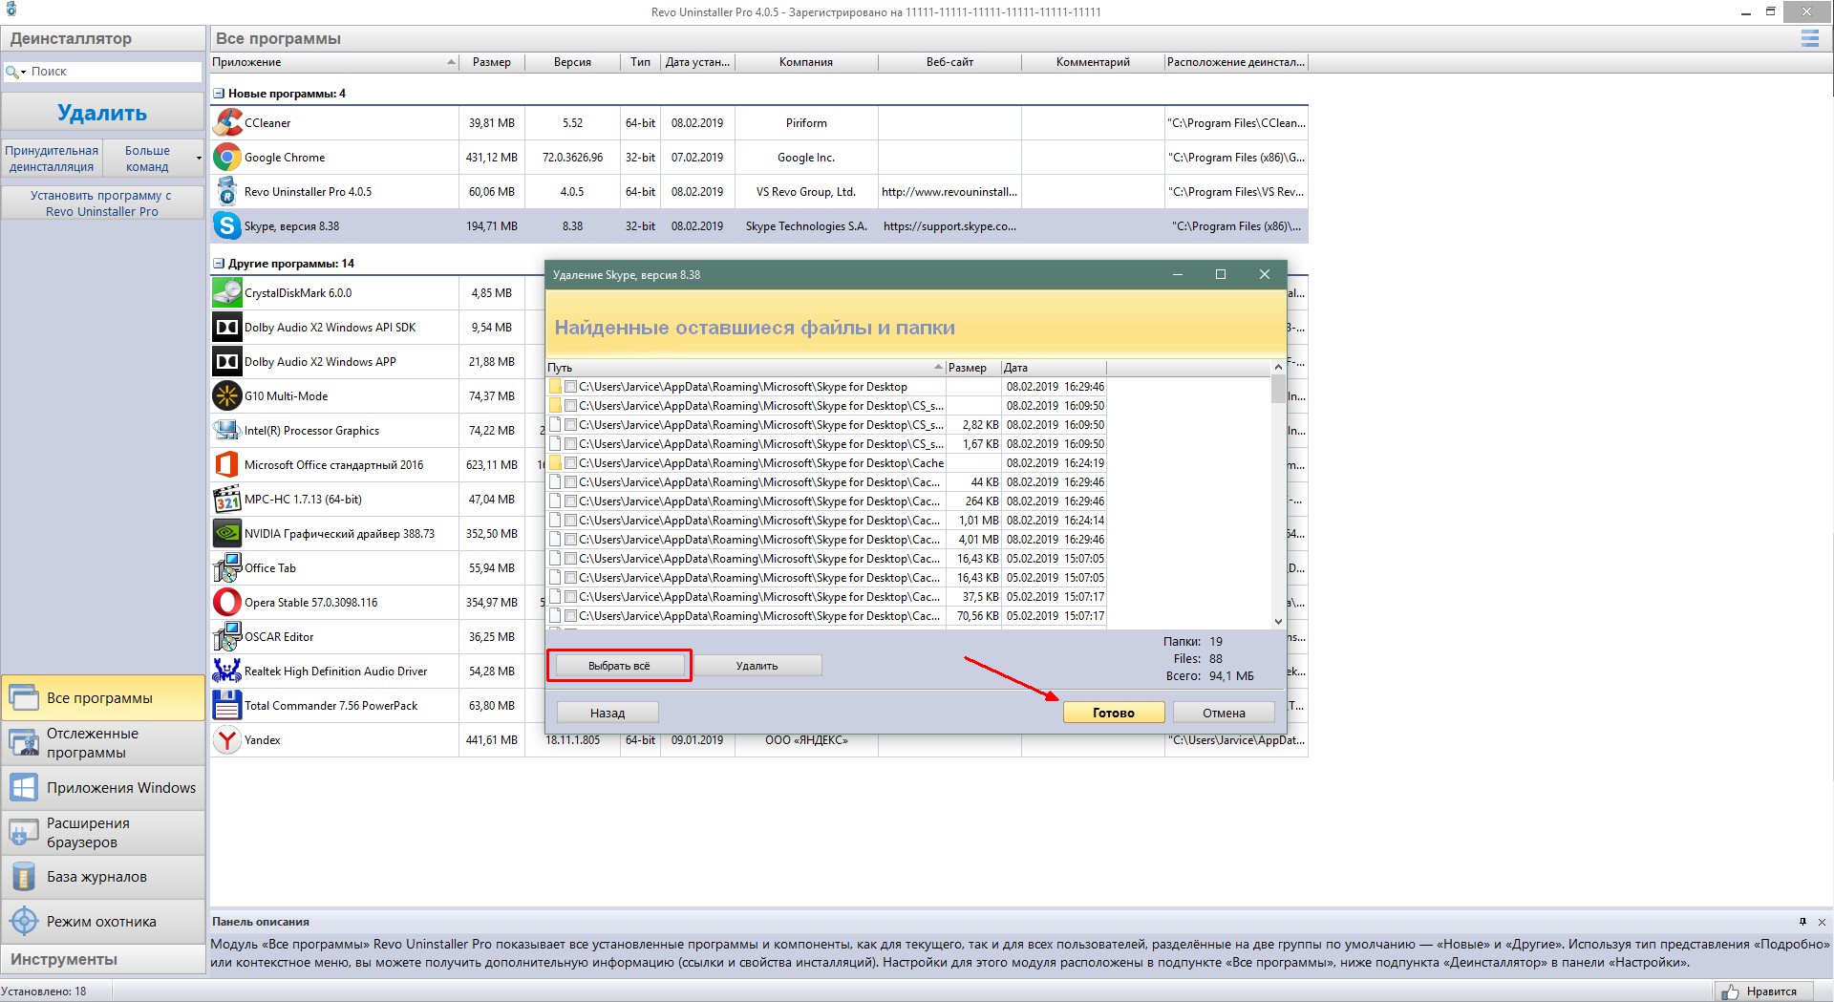Click scroll-up arrow in leftover files list
Viewport: 1834px width, 1002px height.
point(1278,368)
